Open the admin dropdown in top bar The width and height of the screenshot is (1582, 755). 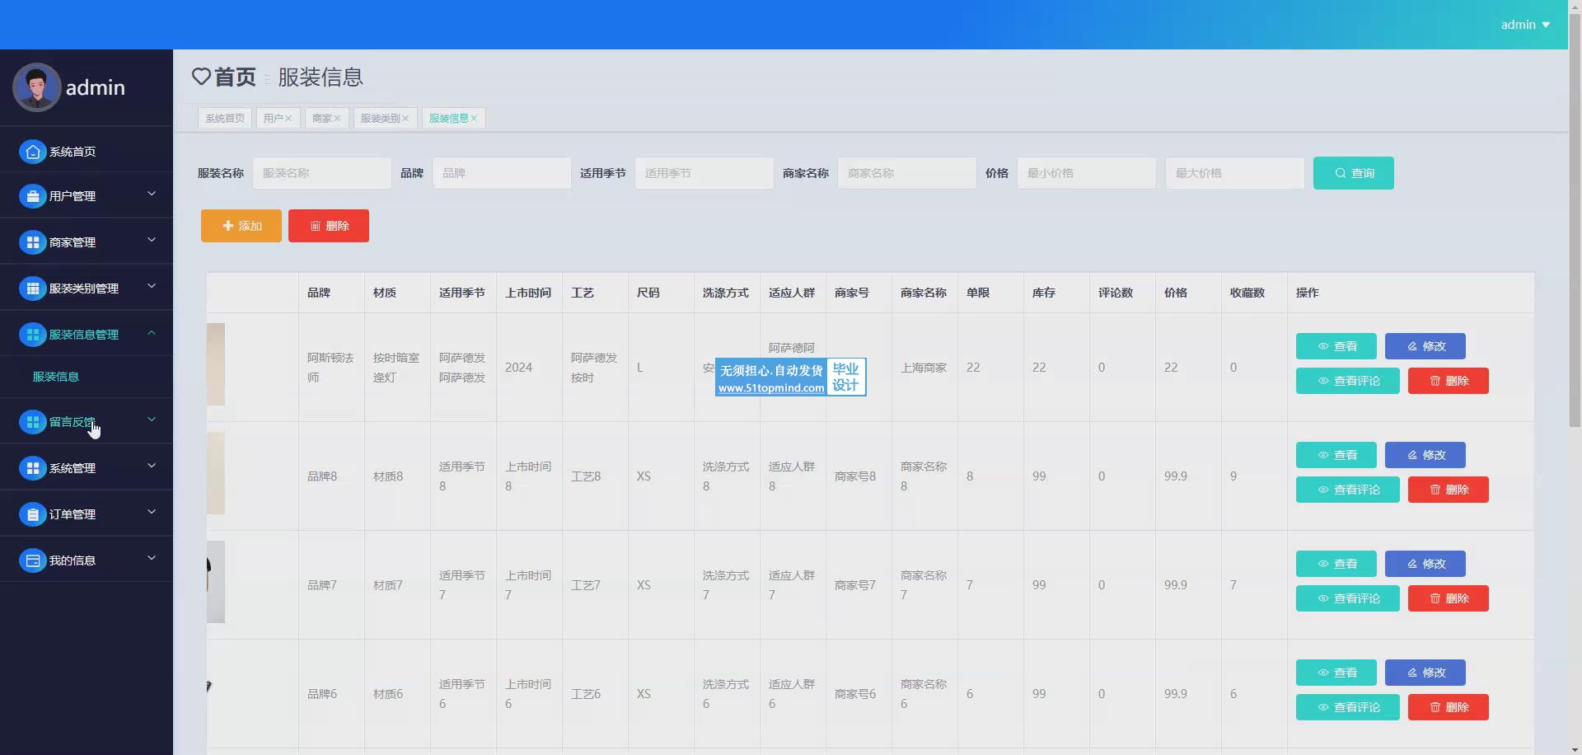click(1525, 25)
